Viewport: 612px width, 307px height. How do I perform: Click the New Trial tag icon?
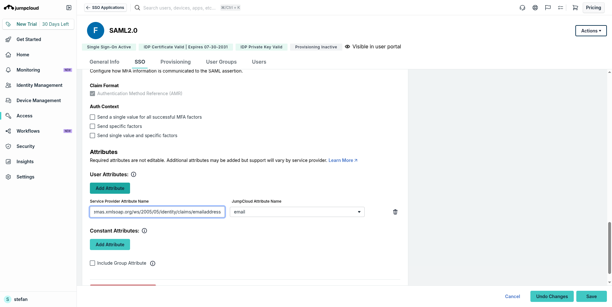pyautogui.click(x=9, y=24)
